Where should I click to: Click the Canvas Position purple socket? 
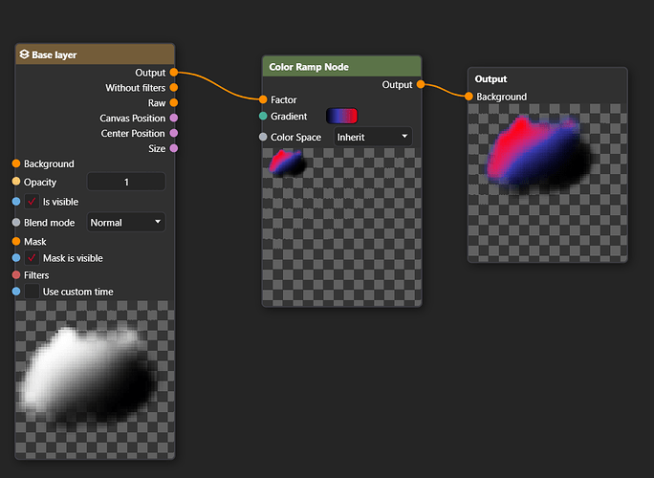pos(174,118)
